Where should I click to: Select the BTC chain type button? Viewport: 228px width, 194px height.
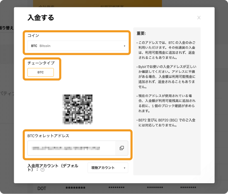[41, 72]
